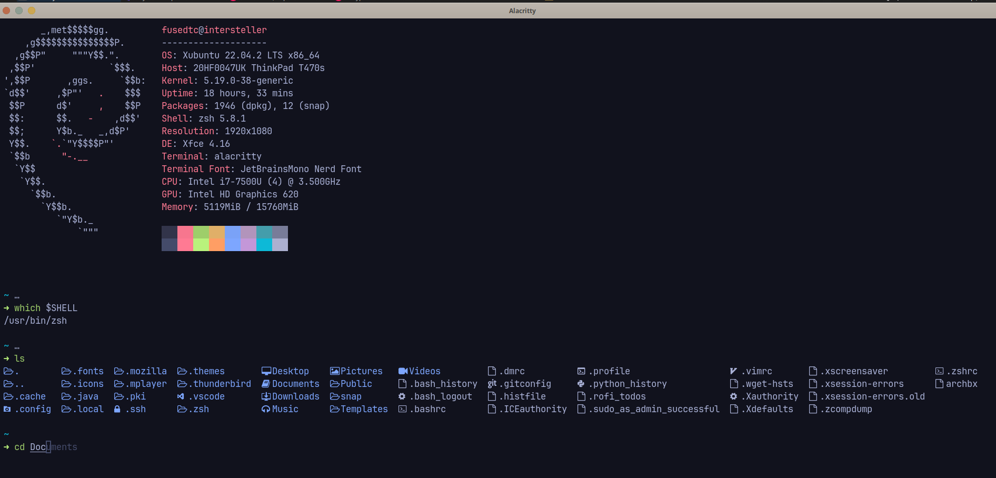Viewport: 996px width, 478px height.
Task: Click the folder icon next to Templates
Action: click(x=335, y=409)
